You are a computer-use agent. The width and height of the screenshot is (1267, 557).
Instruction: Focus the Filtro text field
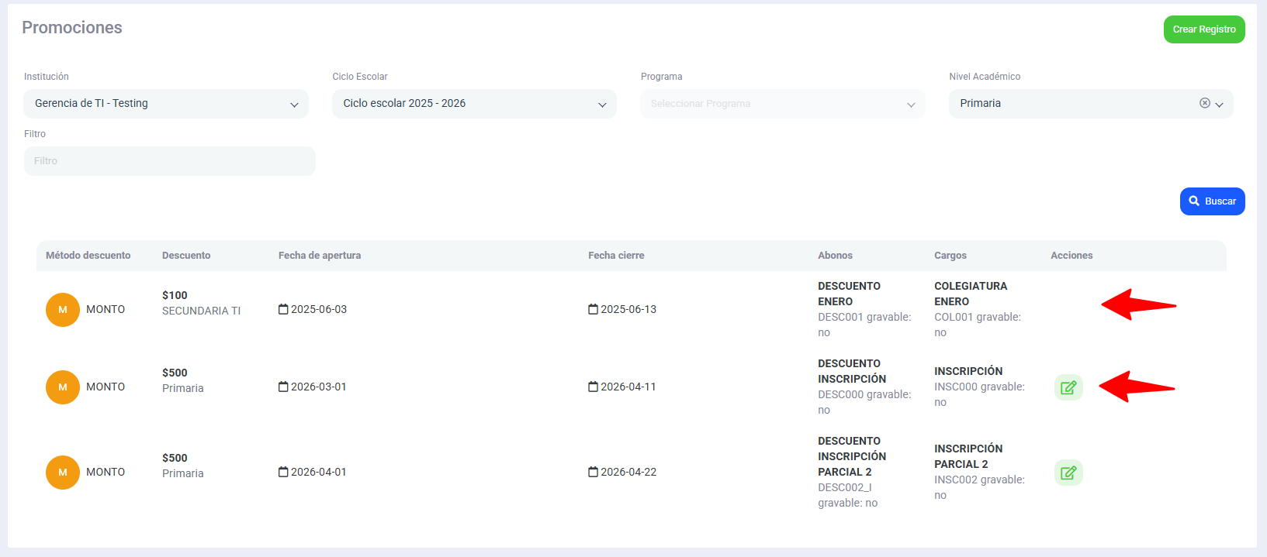170,161
